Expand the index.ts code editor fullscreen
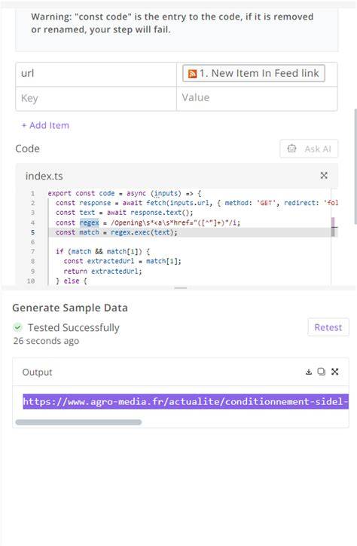This screenshot has height=546, width=357. (x=324, y=176)
